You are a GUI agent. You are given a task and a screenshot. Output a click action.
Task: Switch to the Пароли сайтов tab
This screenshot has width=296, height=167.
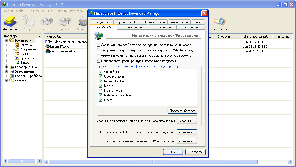point(154,22)
